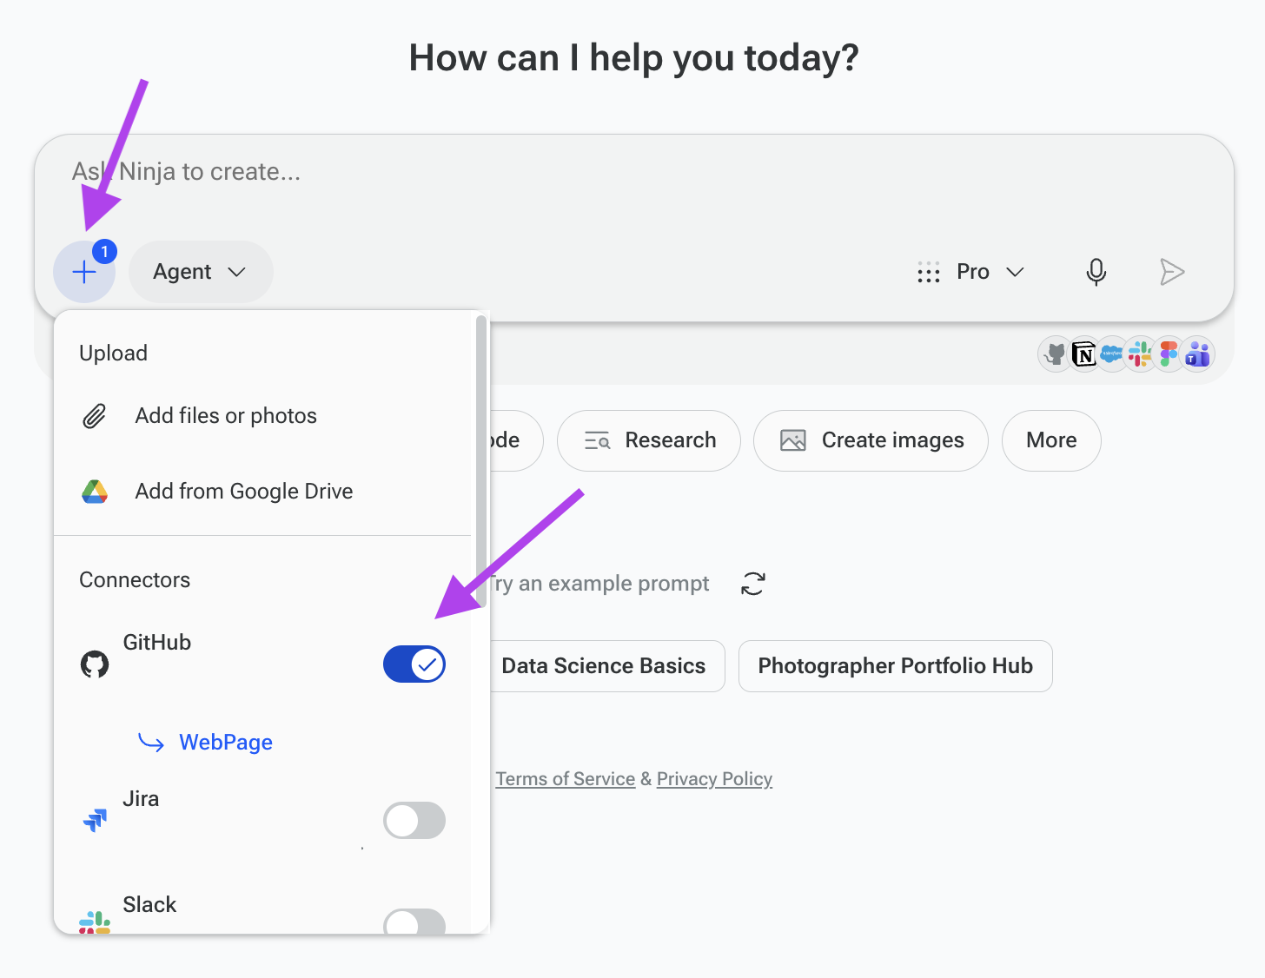The height and width of the screenshot is (978, 1265).
Task: Click the Salesforce connector icon
Action: click(1112, 354)
